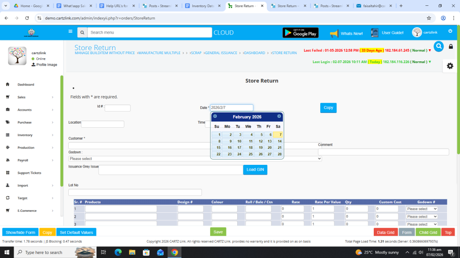Viewport: 460px width, 258px height.
Task: Open Godown # dropdown in row 1
Action: tap(421, 209)
